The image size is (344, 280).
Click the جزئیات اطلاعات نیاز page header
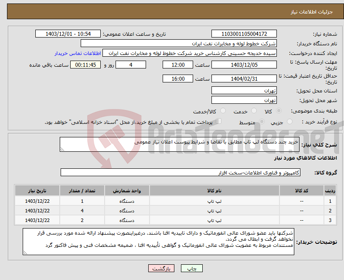coord(312,12)
